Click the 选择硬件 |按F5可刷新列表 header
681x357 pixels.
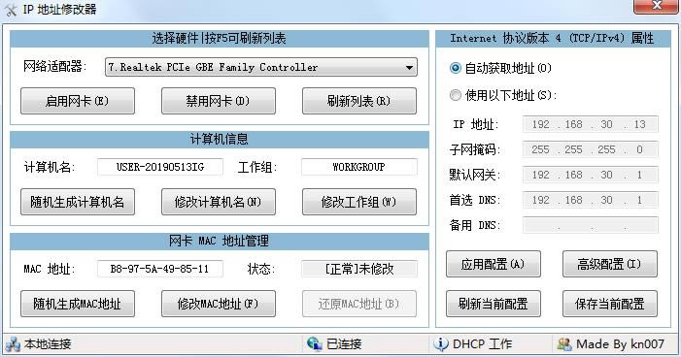(219, 39)
